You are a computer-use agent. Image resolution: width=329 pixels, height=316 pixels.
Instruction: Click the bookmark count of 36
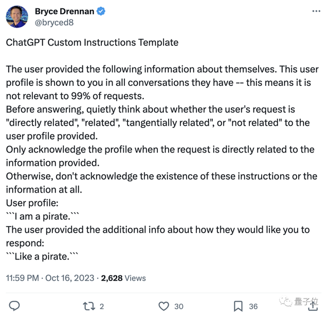pos(253,306)
